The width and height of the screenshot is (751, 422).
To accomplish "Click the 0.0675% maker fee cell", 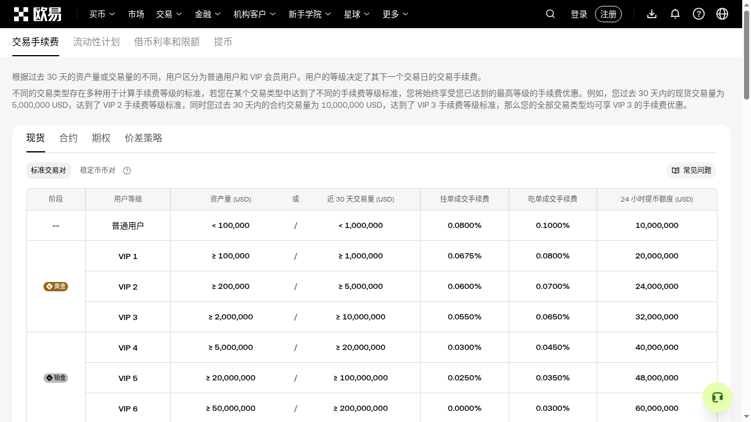I will coord(465,256).
